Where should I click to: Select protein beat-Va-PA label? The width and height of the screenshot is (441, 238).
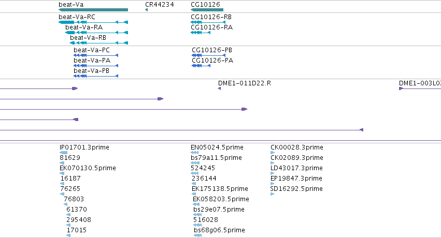click(92, 61)
